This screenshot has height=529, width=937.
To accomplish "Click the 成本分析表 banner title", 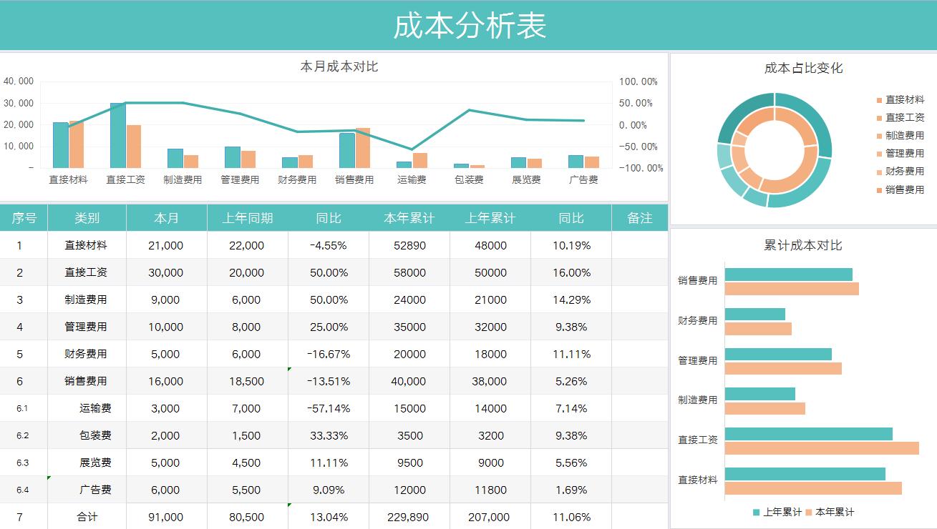I will point(468,26).
